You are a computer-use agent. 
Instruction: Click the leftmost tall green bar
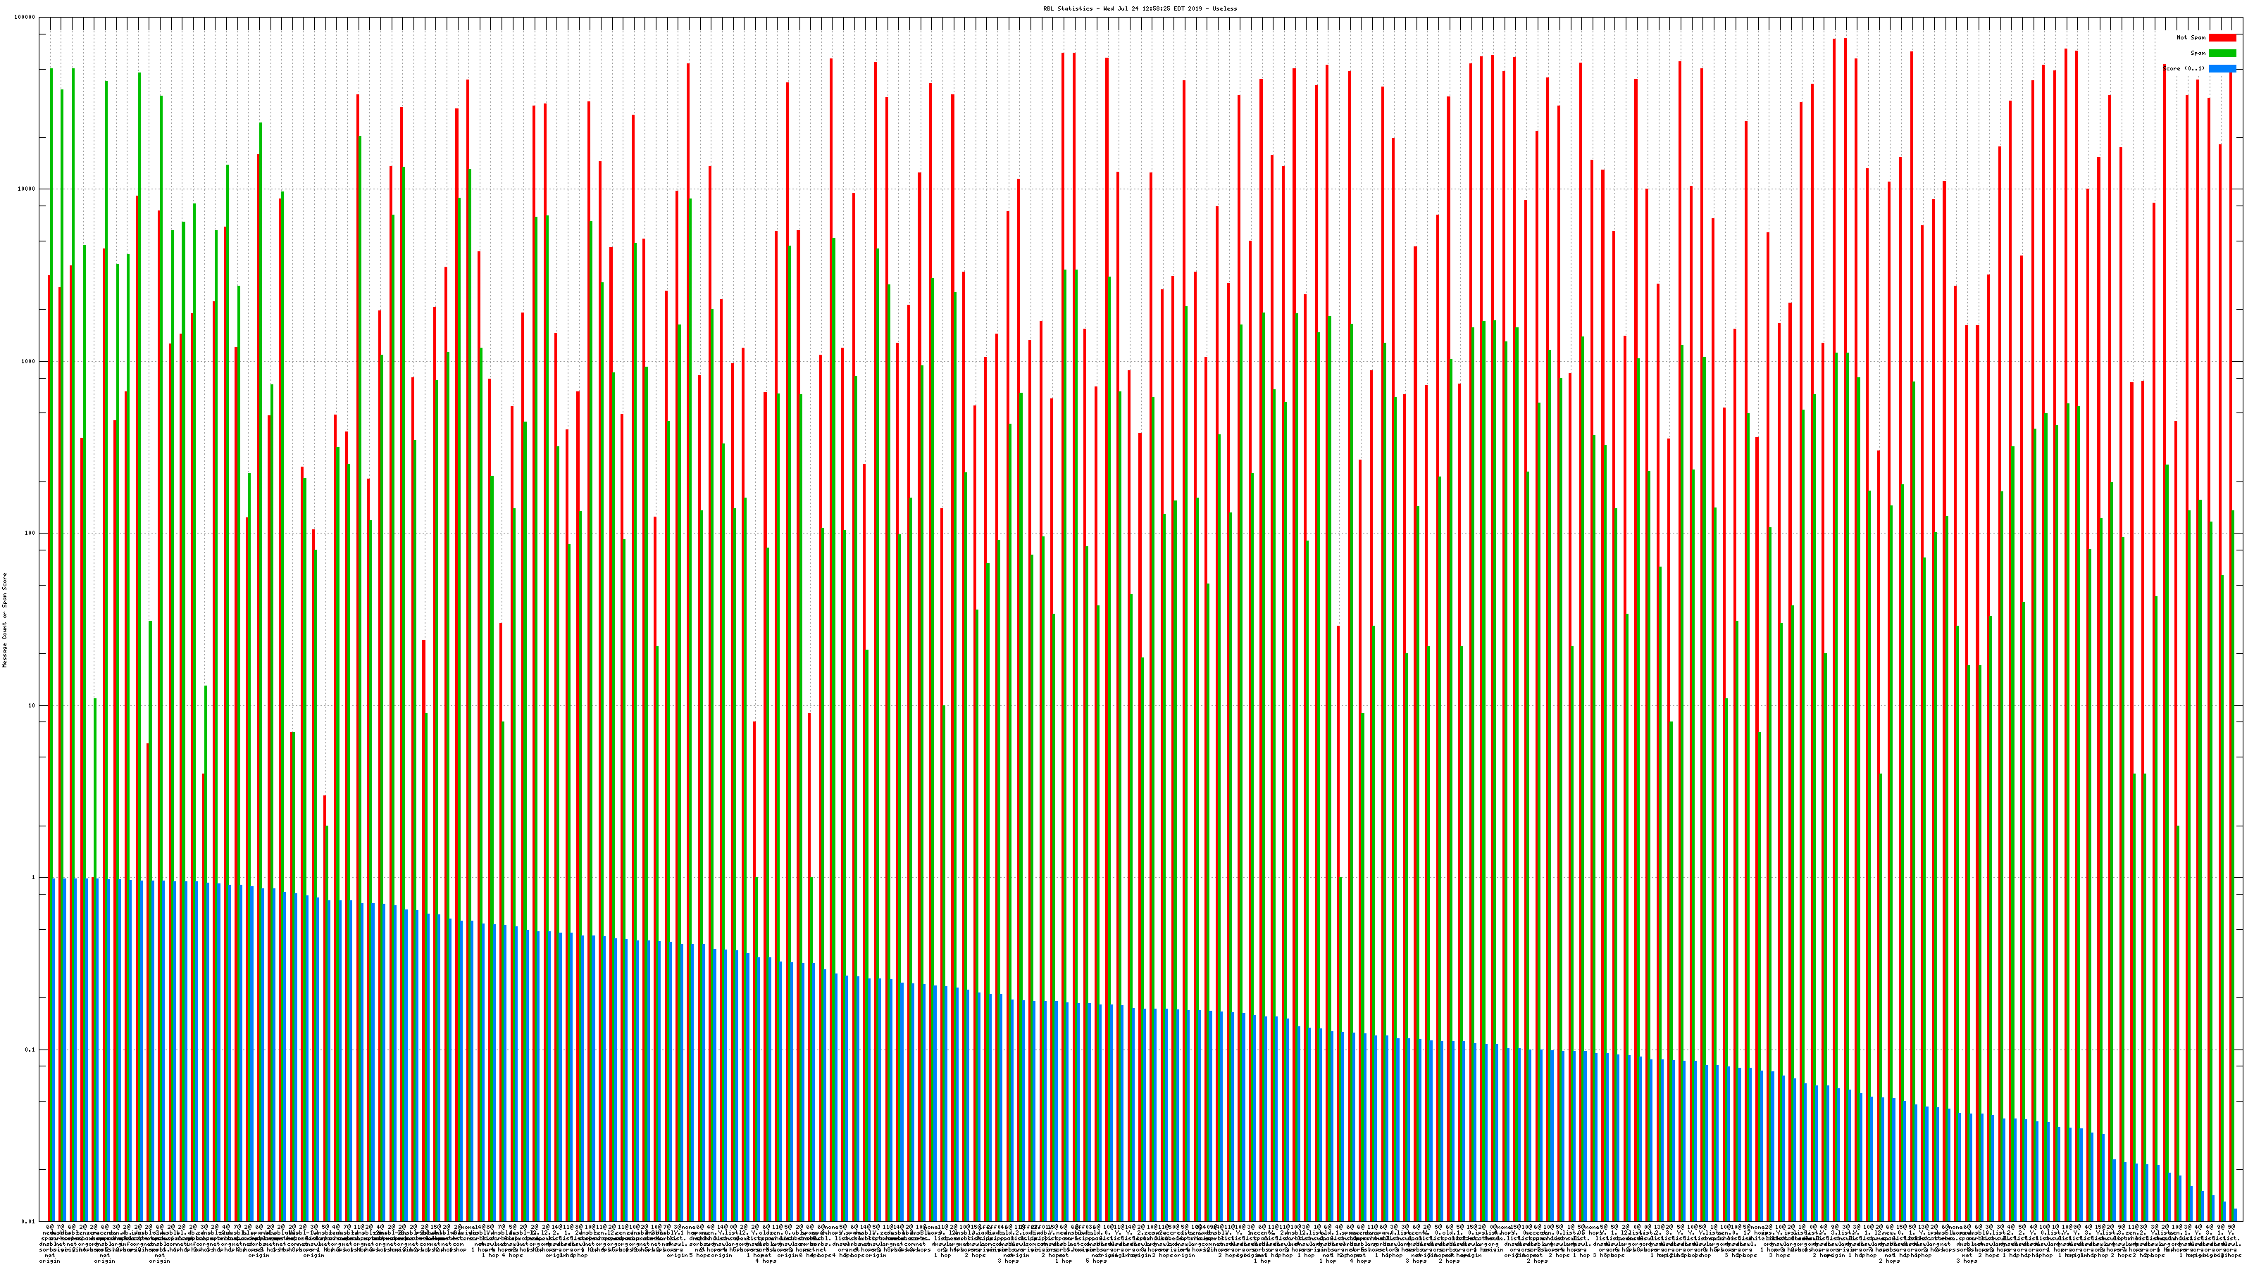tap(51, 437)
